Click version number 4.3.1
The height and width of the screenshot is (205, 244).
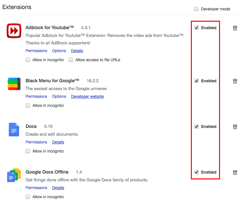tap(86, 28)
